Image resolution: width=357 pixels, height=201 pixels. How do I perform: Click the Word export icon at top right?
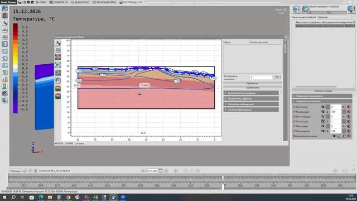point(351,9)
